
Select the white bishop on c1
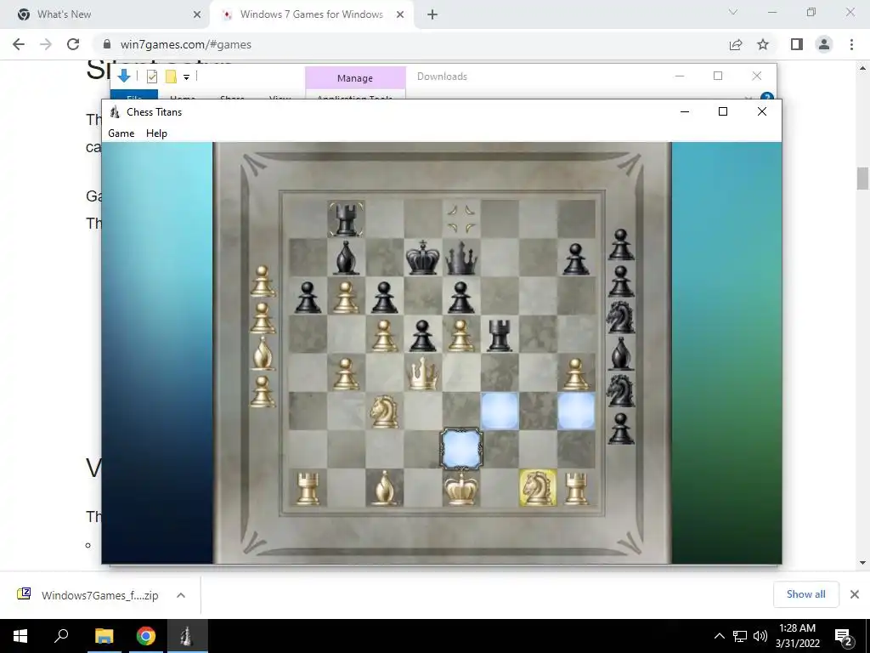coord(385,488)
